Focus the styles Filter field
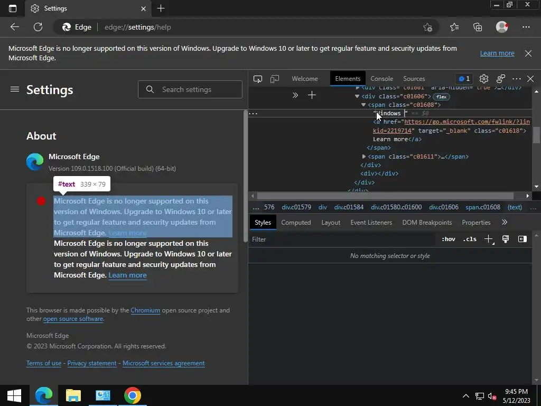This screenshot has height=406, width=541. pos(343,239)
